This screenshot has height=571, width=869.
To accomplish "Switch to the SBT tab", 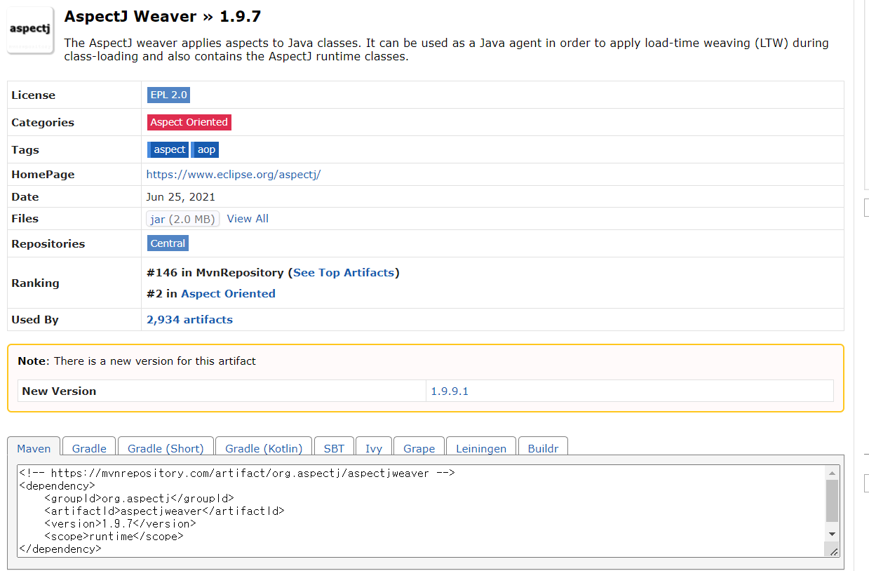I will (335, 448).
